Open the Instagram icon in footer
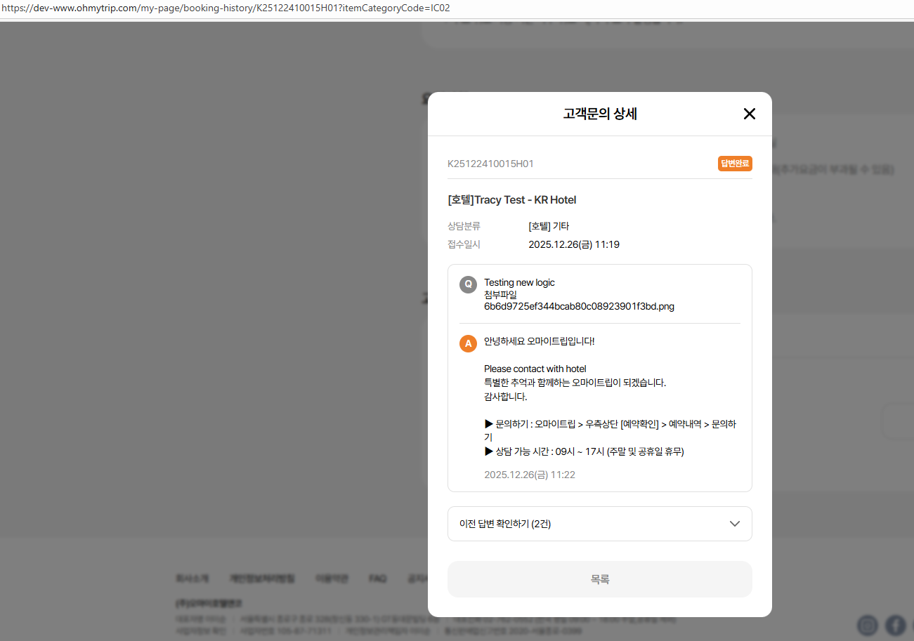This screenshot has width=914, height=641. click(869, 625)
